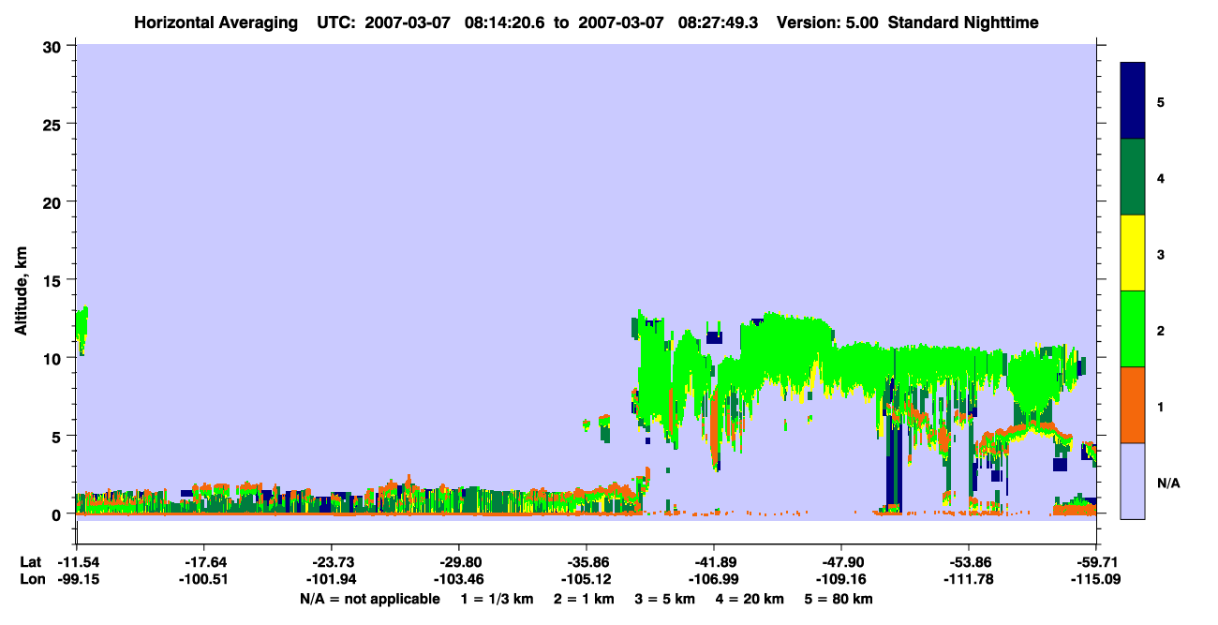Click longitude value -111.78
Image resolution: width=1218 pixels, height=625 pixels.
coord(969,580)
